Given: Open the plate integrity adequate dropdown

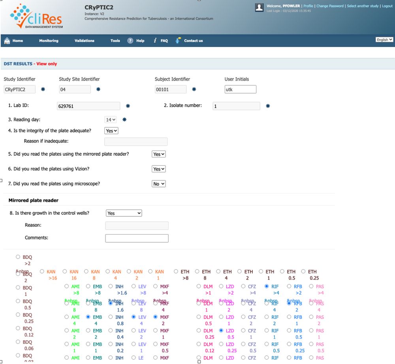Looking at the screenshot, I should (111, 131).
